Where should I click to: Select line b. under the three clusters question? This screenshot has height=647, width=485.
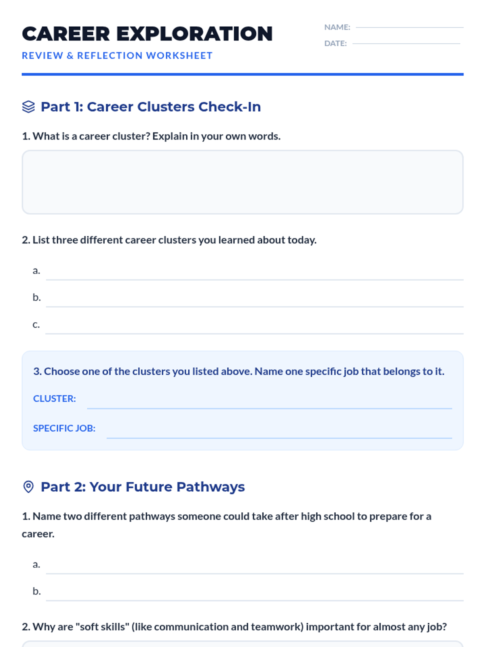(x=255, y=302)
